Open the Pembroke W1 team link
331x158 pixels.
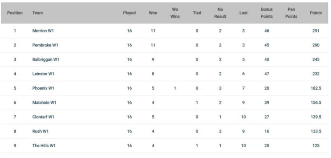[45, 45]
